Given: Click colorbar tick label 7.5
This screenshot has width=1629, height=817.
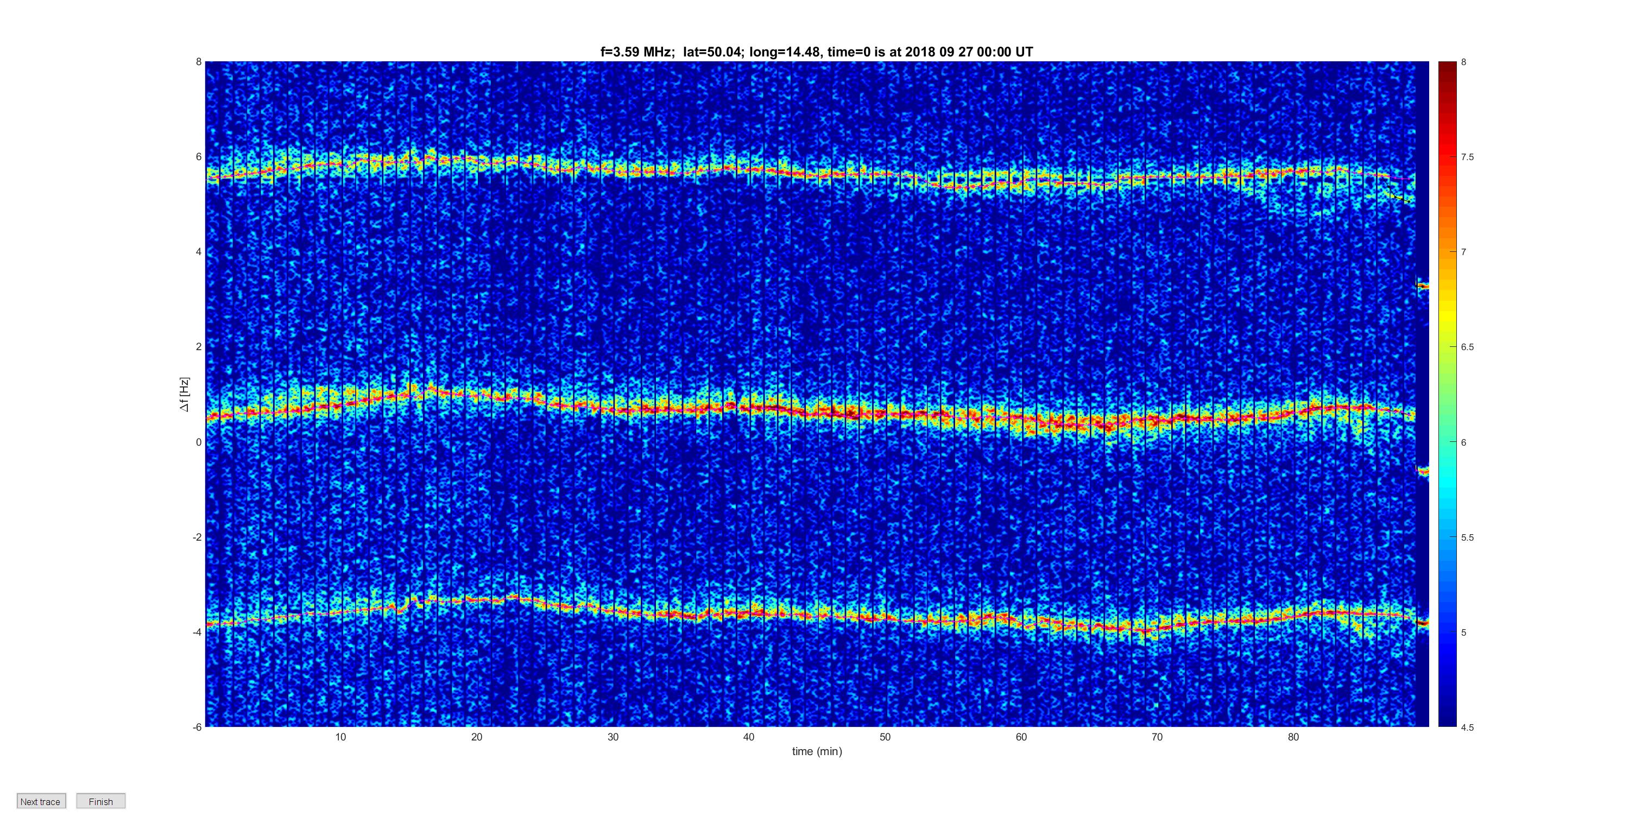Looking at the screenshot, I should 1467,157.
